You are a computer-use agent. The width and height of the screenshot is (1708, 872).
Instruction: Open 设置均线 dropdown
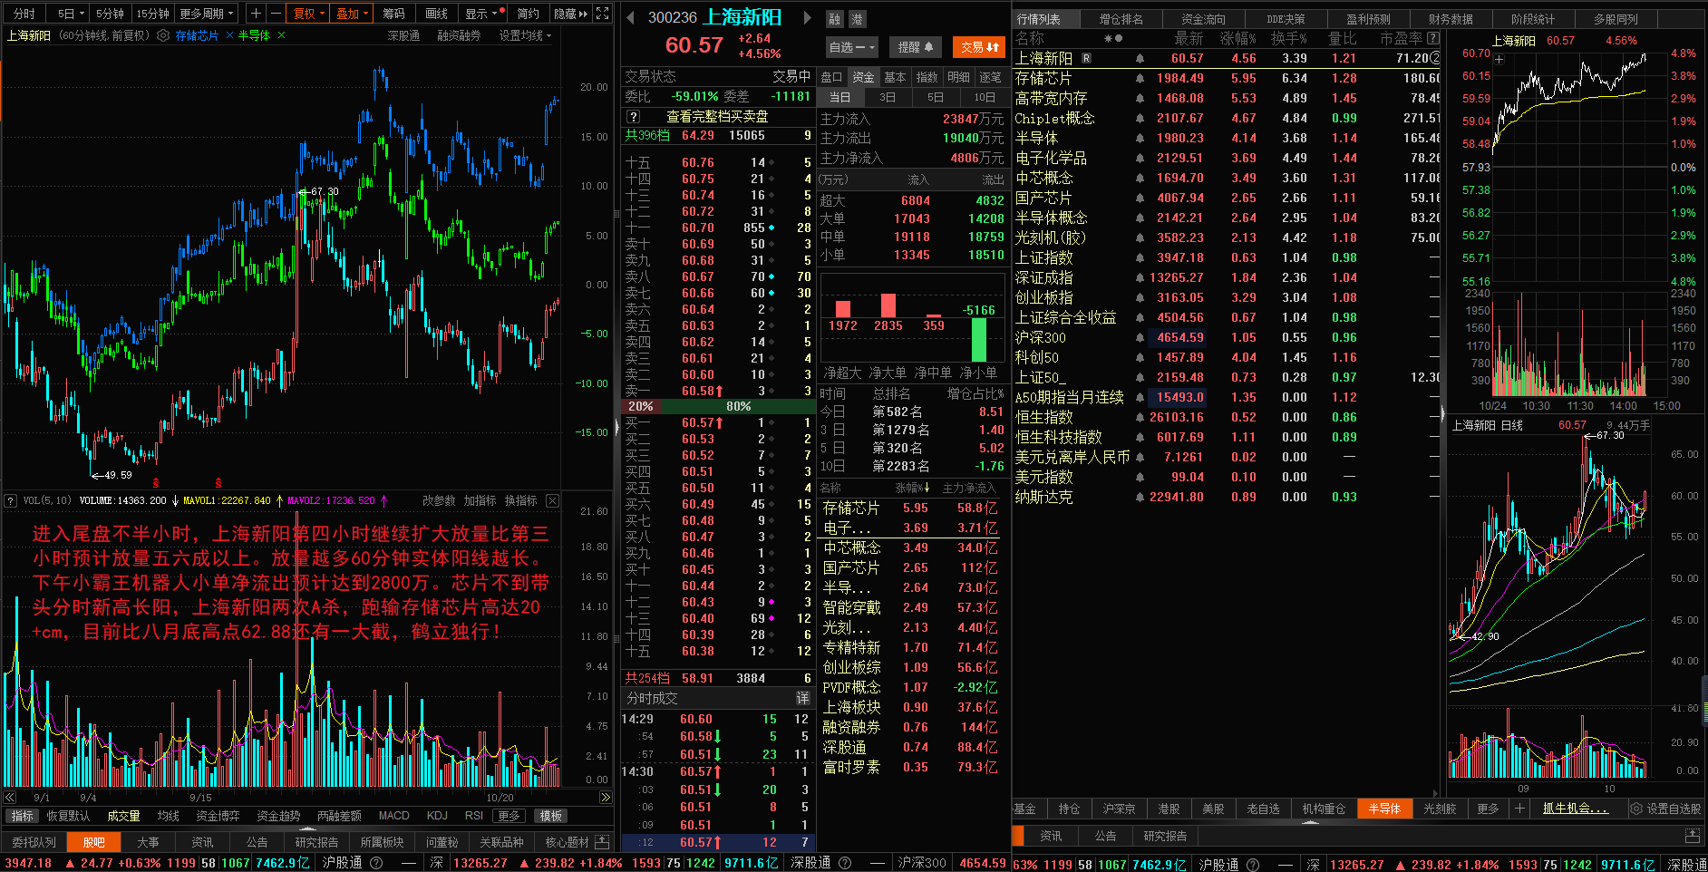click(525, 35)
